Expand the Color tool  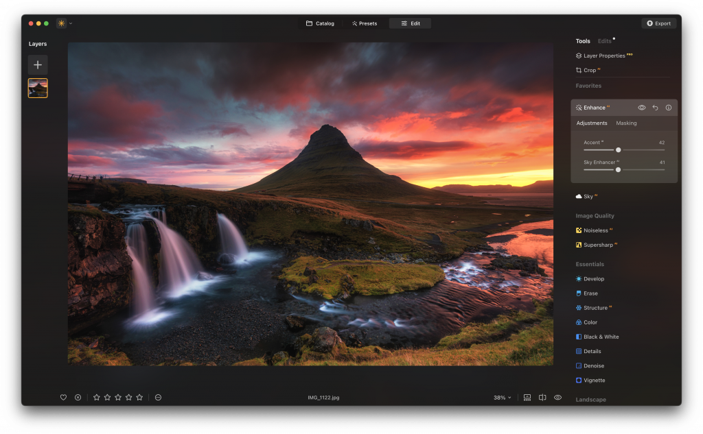[587, 322]
